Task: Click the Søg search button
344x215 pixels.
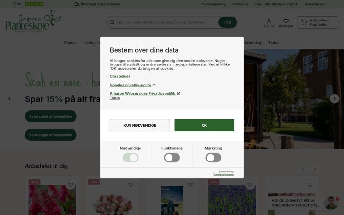Action: tap(227, 22)
